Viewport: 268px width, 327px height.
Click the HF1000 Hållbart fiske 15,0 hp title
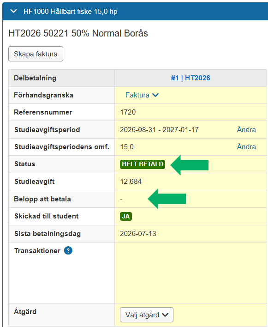(71, 12)
